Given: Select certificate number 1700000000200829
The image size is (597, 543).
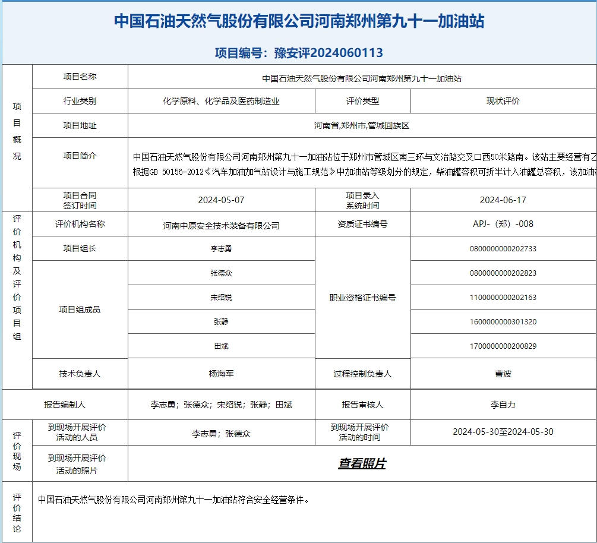Looking at the screenshot, I should tap(503, 346).
